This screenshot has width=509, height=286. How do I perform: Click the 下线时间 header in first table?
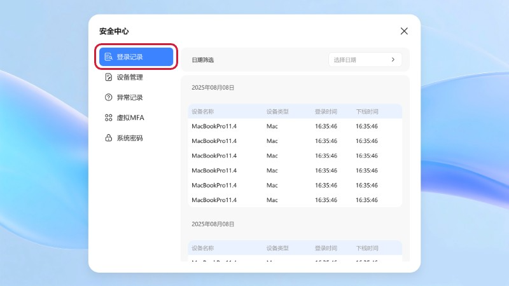[x=367, y=111]
